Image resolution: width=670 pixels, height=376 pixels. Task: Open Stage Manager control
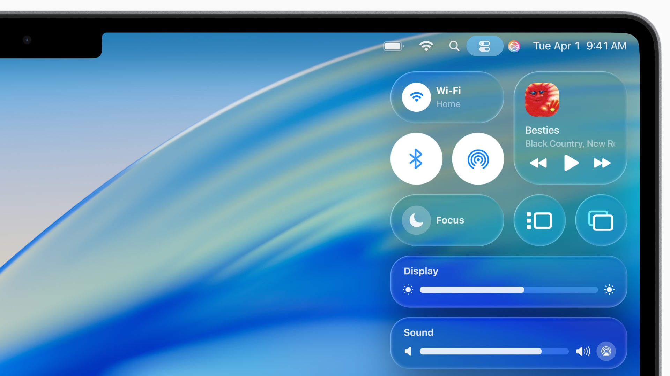539,220
